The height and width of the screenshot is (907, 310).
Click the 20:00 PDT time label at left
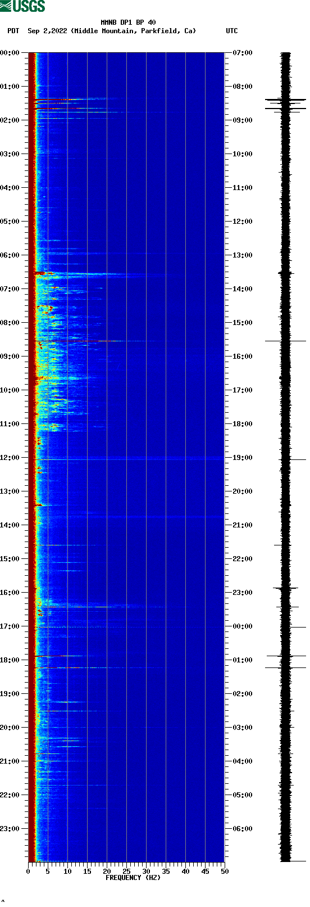(10, 728)
